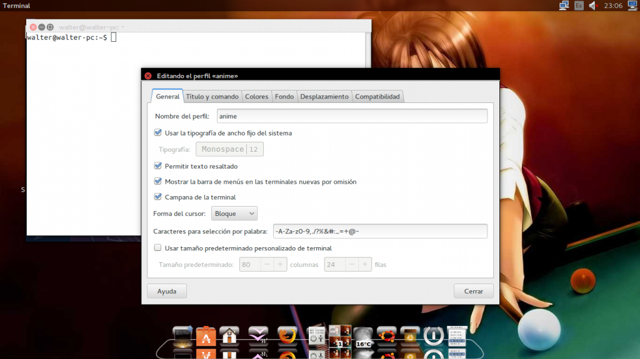Open the trash icon in the dock

click(x=410, y=336)
